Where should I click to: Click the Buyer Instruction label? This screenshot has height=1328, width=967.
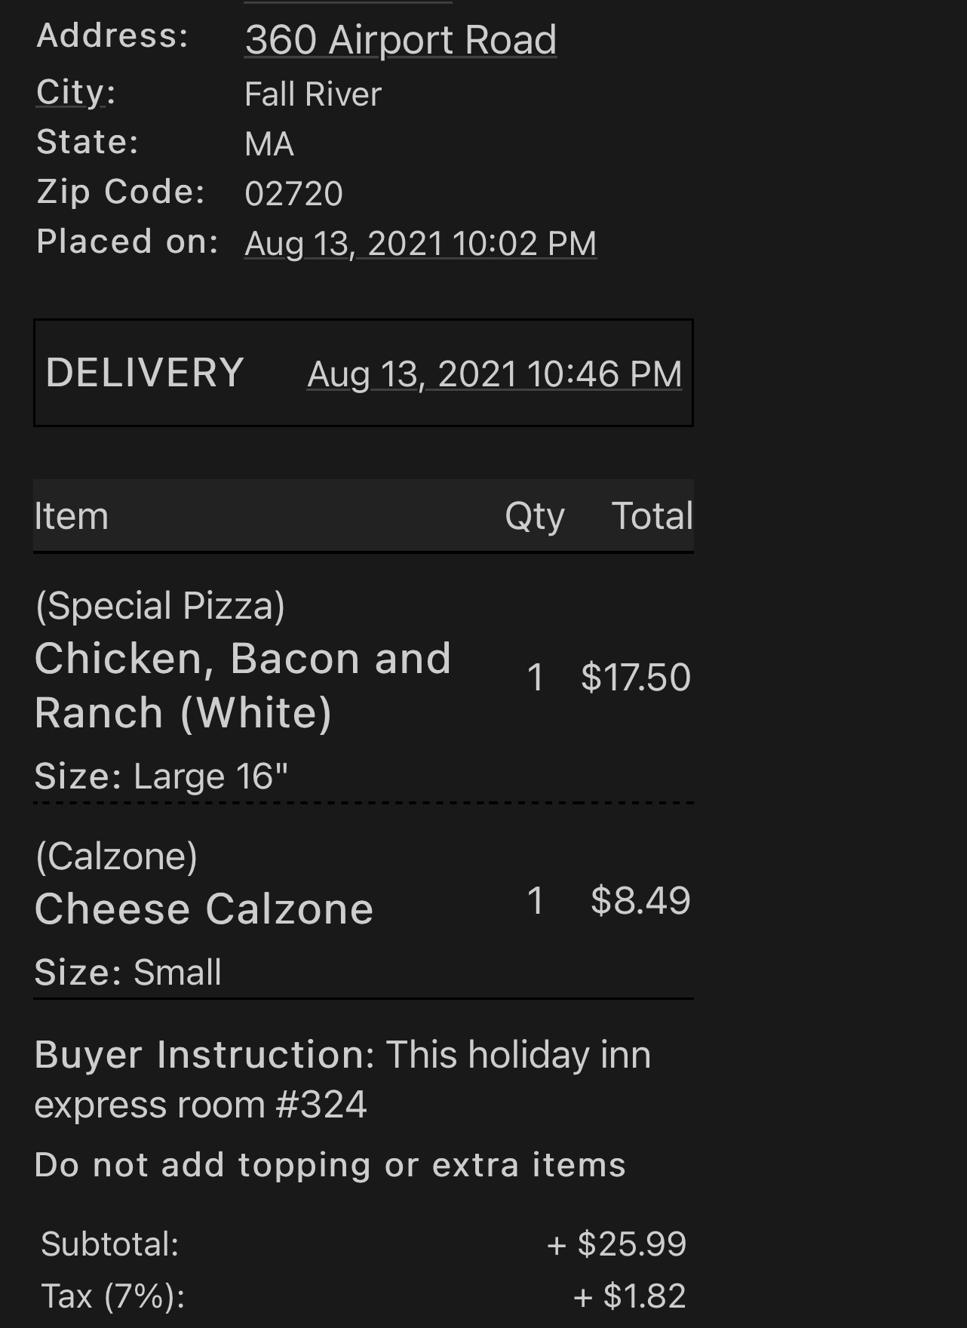click(x=204, y=1055)
